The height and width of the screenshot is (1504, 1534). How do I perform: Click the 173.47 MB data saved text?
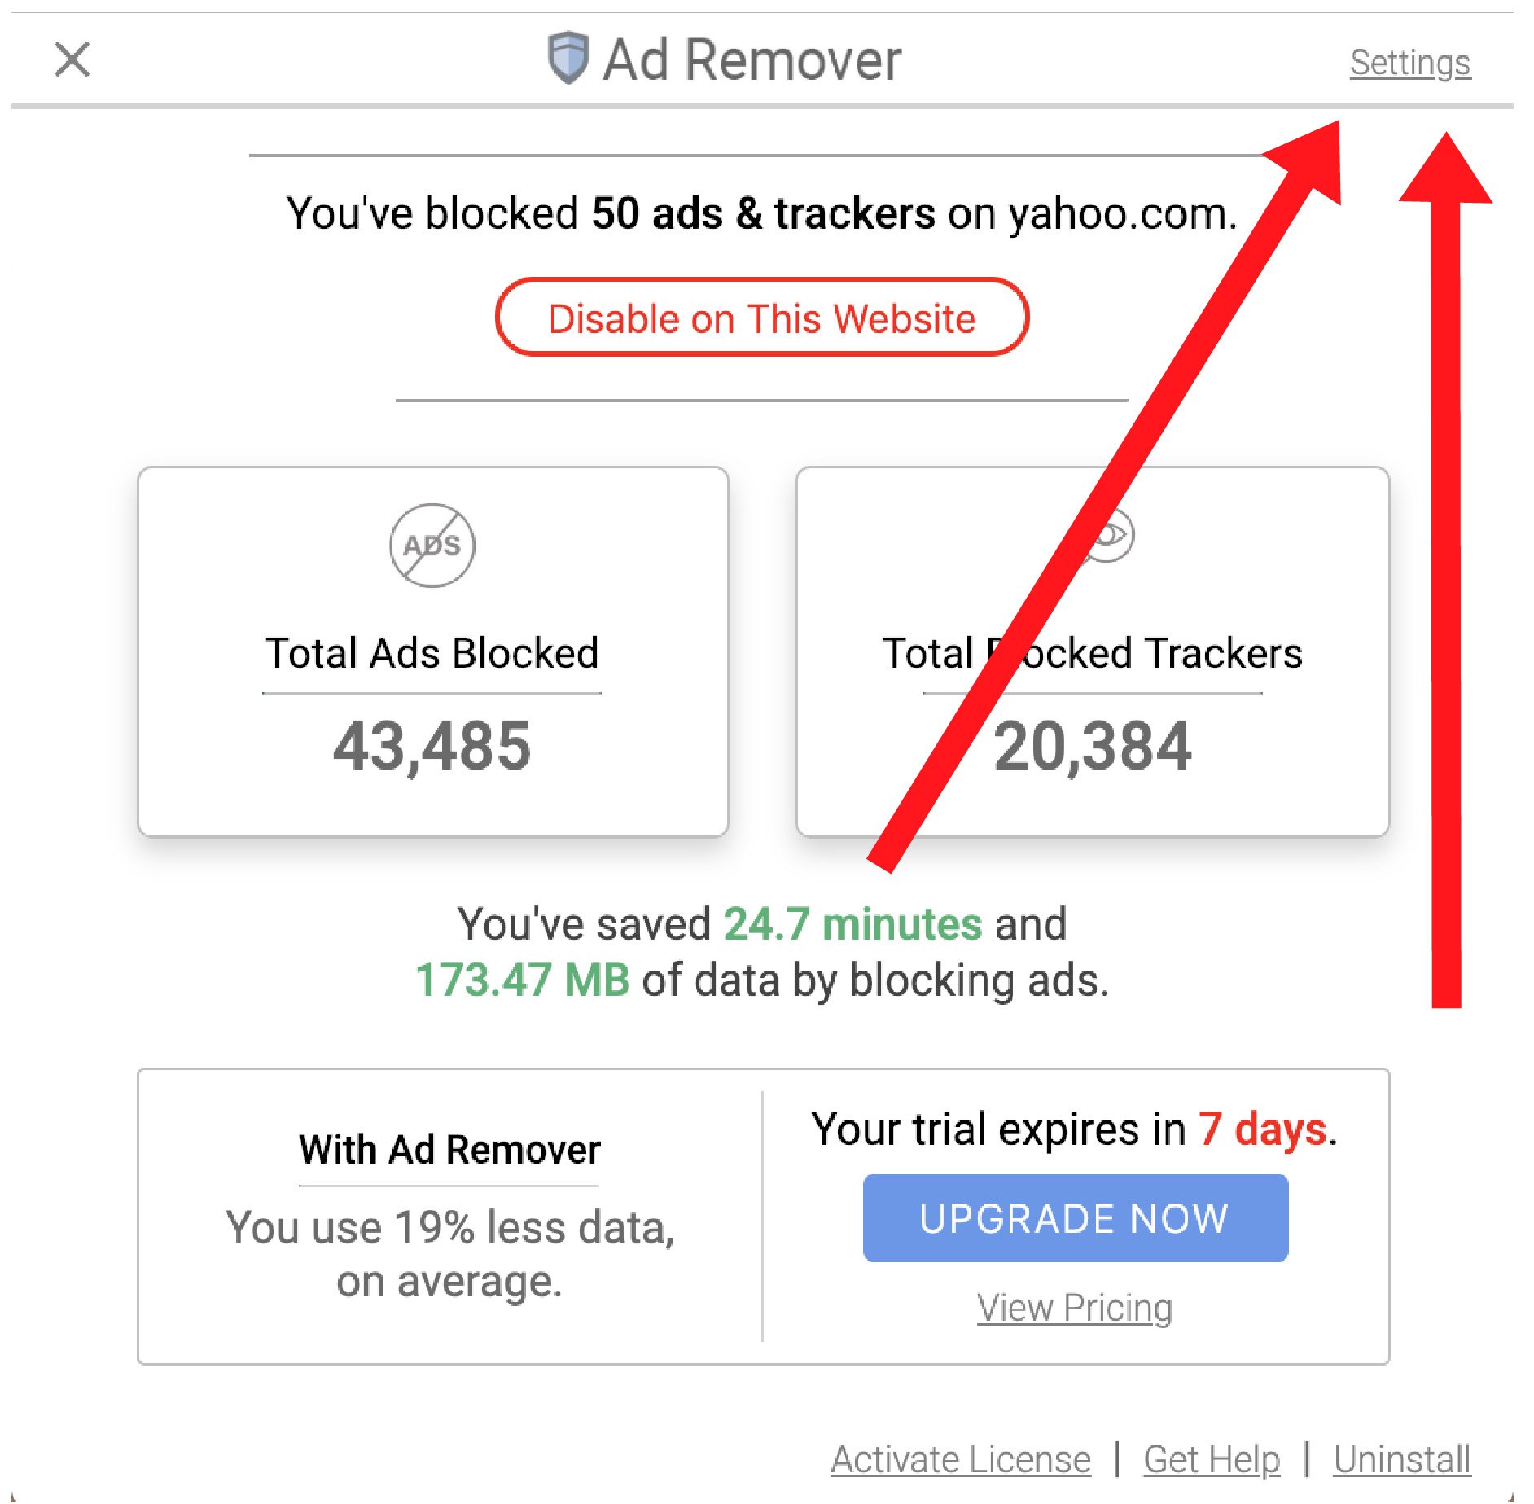coord(523,980)
